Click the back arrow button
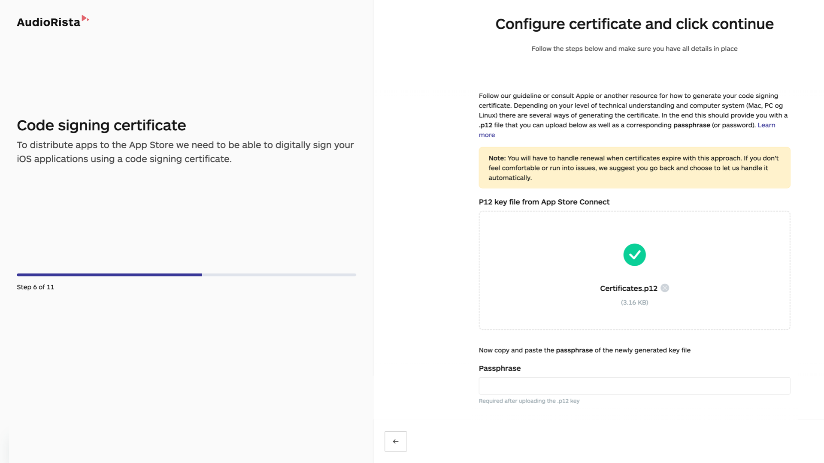This screenshot has height=463, width=824. [x=395, y=441]
